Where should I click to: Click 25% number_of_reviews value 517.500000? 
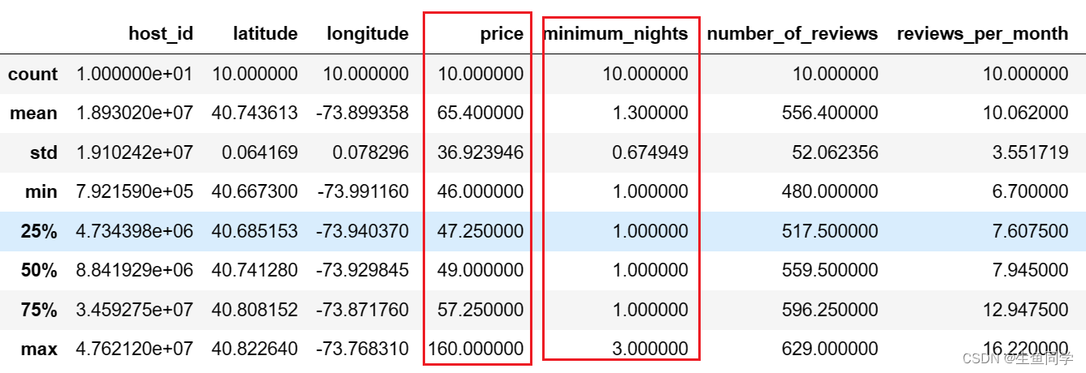pos(830,231)
